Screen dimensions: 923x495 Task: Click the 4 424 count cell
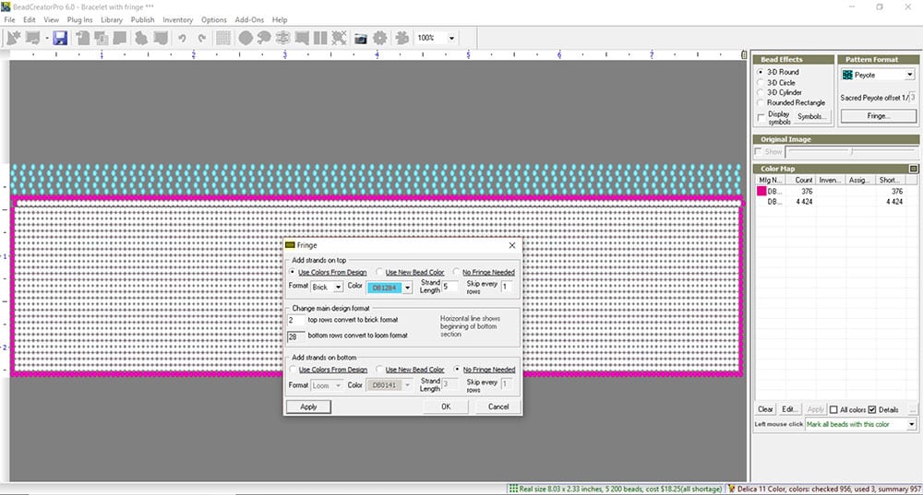[804, 202]
